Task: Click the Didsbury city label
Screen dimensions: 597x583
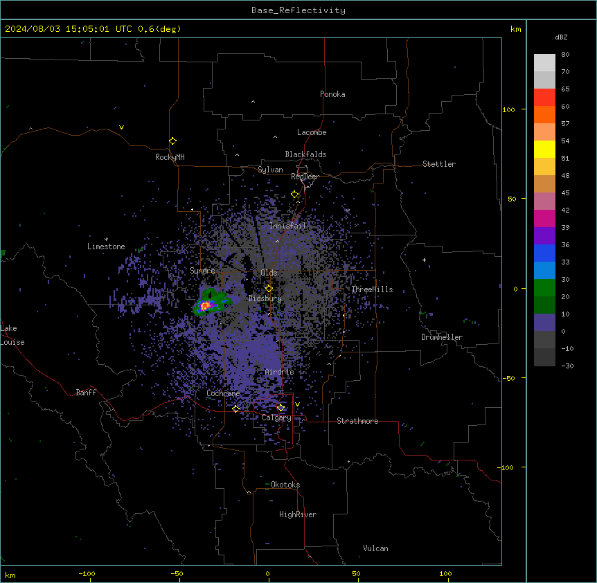Action: point(265,298)
